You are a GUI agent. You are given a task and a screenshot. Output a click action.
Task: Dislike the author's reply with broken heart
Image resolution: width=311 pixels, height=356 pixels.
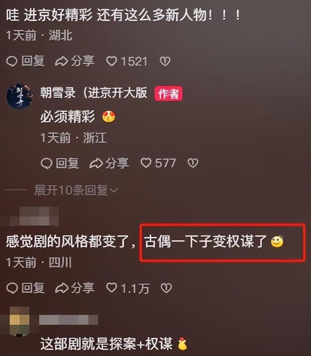[x=193, y=163]
